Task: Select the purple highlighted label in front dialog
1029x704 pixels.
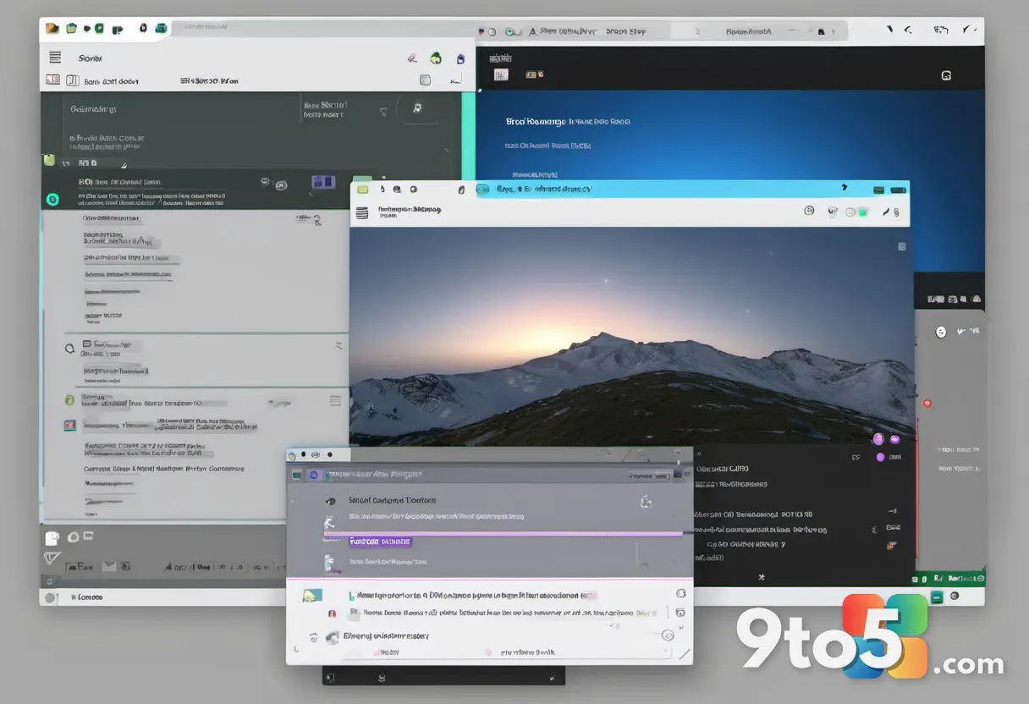Action: [380, 541]
